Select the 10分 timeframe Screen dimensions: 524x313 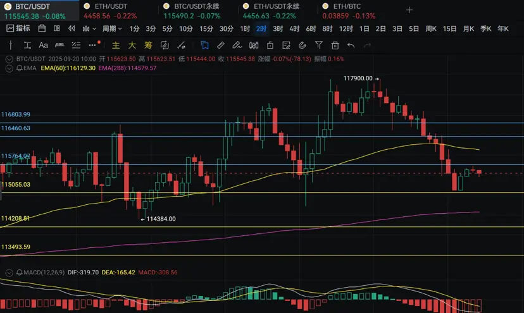coord(186,28)
